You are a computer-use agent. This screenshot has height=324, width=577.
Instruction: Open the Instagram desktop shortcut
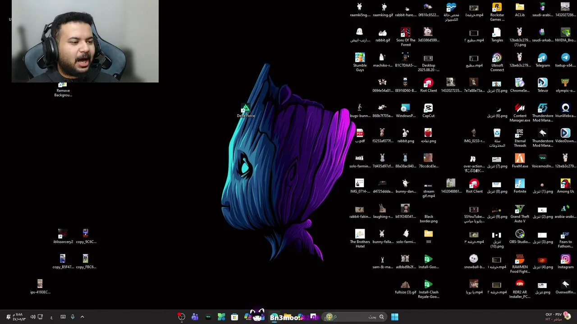[565, 262]
